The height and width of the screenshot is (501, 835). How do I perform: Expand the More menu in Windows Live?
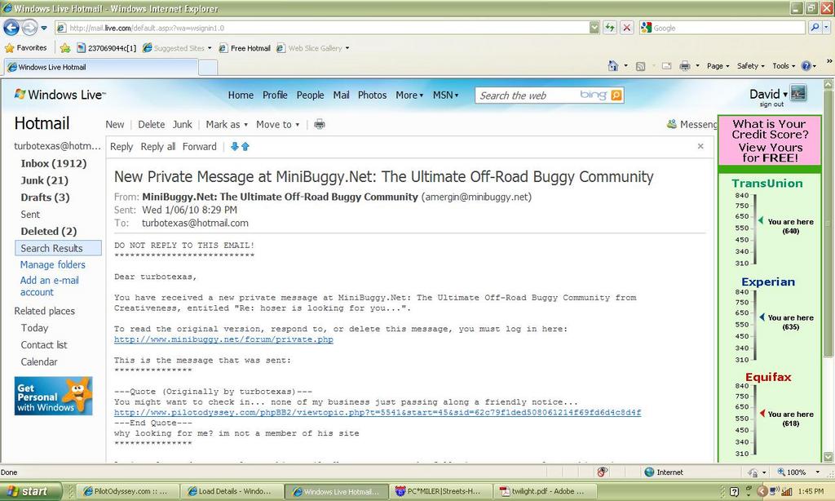tap(409, 95)
